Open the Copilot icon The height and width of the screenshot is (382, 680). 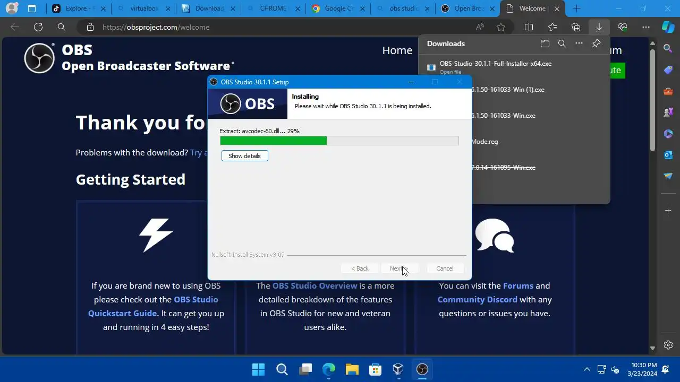[x=668, y=27]
